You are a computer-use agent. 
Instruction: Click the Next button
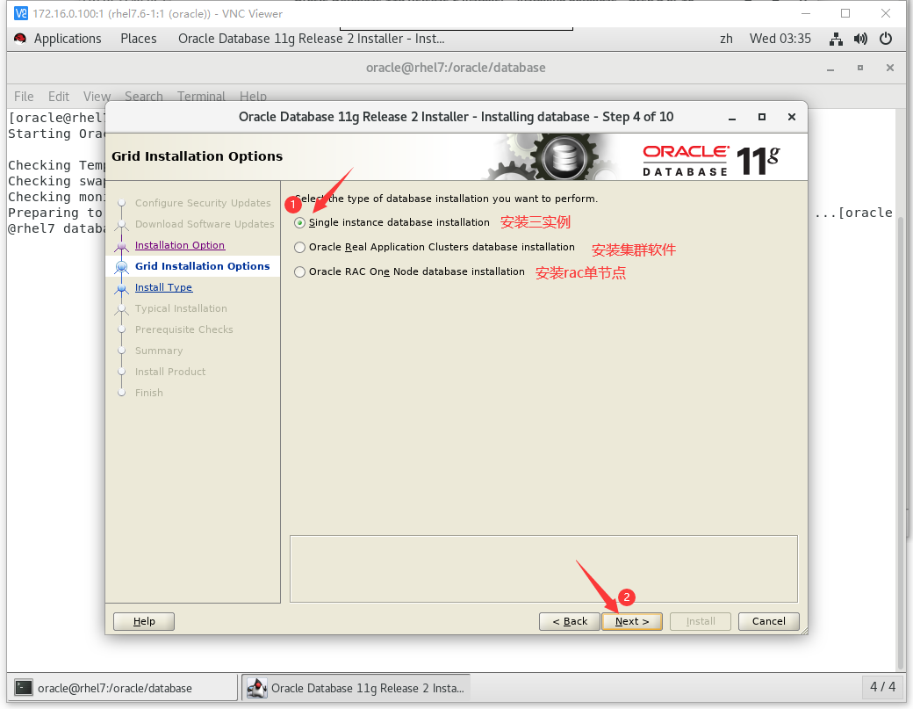632,621
